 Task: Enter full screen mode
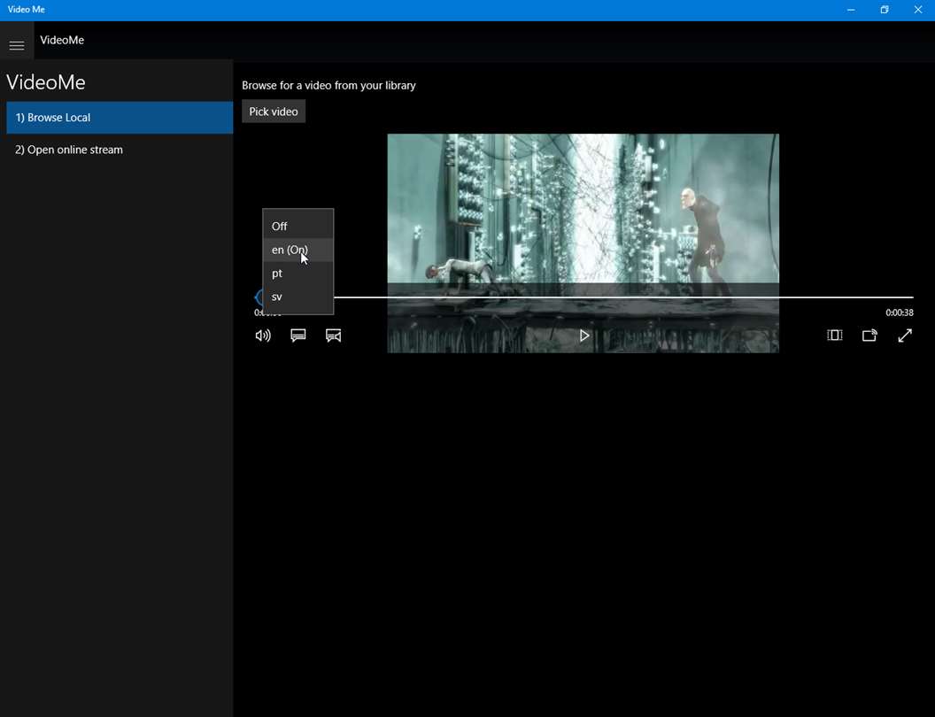click(905, 335)
